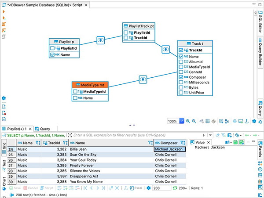
Task: Open the sort/filter menu for the Composer column
Action: coord(183,143)
